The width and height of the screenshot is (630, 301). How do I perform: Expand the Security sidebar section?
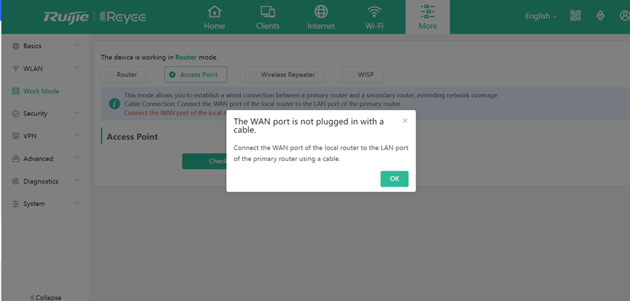pyautogui.click(x=45, y=114)
